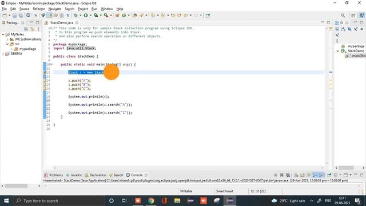366x206 pixels.
Task: Open the Navigate menu
Action: click(55, 9)
